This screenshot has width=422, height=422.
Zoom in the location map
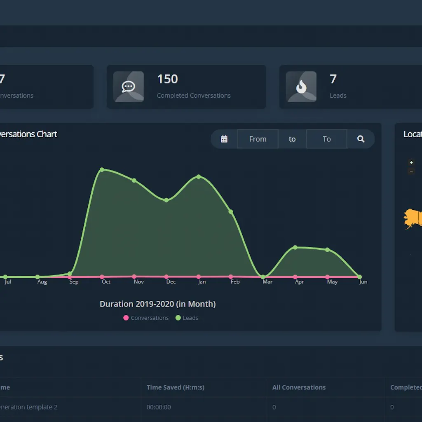[x=411, y=163]
